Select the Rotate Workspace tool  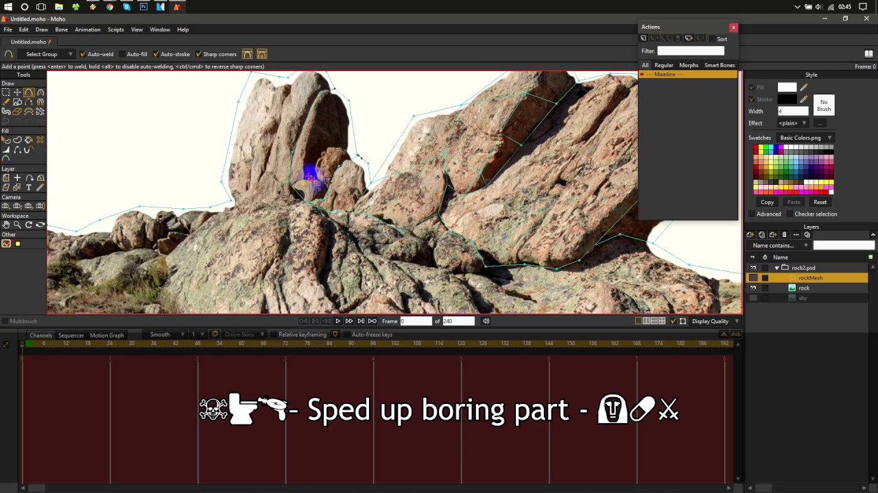(29, 224)
